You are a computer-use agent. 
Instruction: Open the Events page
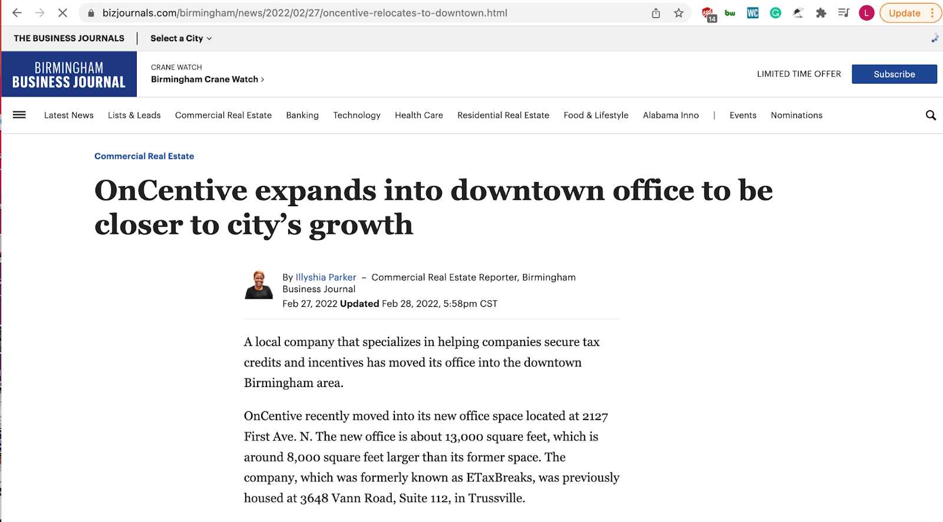[x=743, y=115]
